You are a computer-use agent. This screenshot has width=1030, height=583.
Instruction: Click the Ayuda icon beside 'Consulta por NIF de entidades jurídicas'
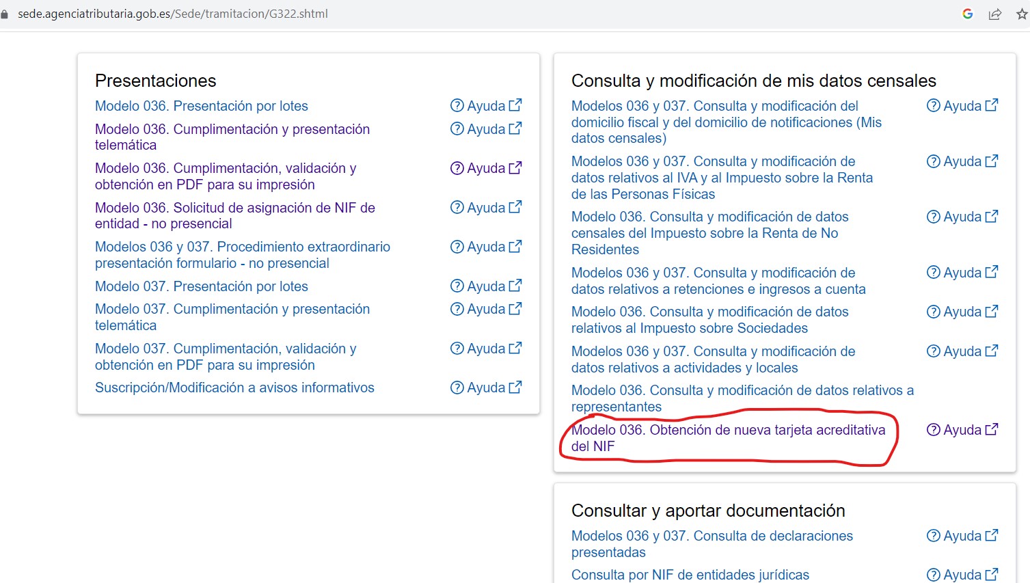point(932,574)
